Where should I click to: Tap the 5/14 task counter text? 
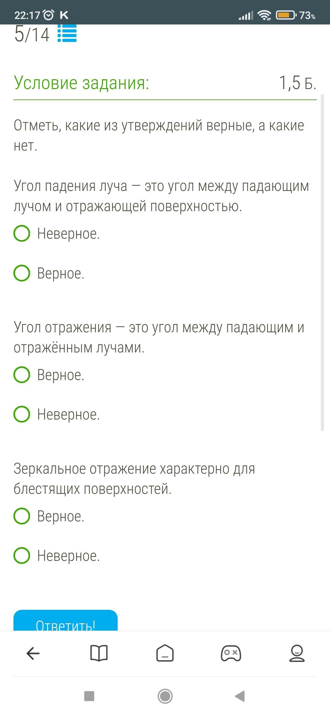[32, 34]
